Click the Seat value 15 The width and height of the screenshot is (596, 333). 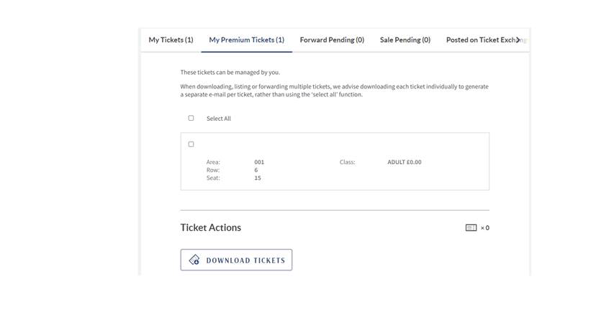(258, 178)
